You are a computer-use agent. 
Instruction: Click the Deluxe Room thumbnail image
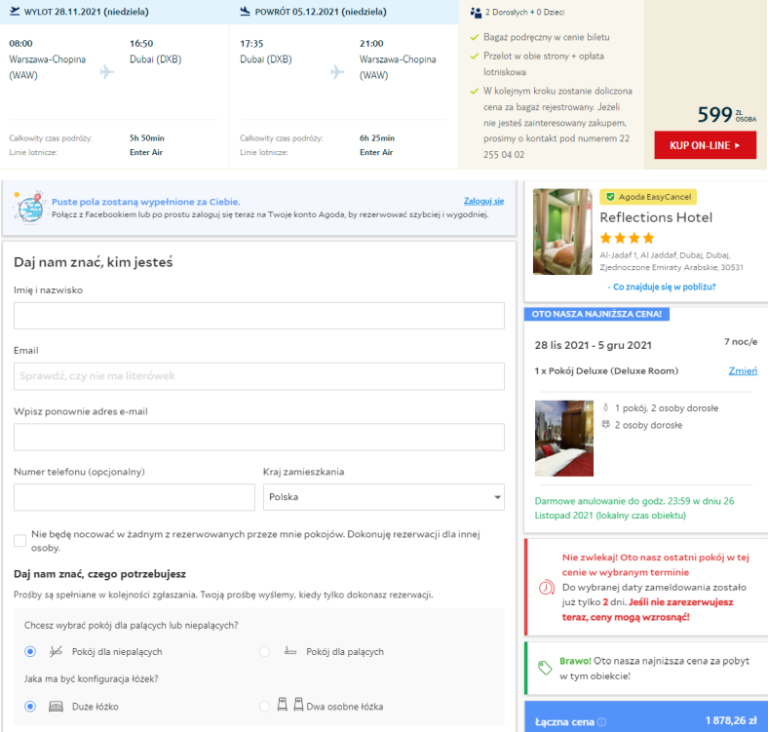point(563,439)
